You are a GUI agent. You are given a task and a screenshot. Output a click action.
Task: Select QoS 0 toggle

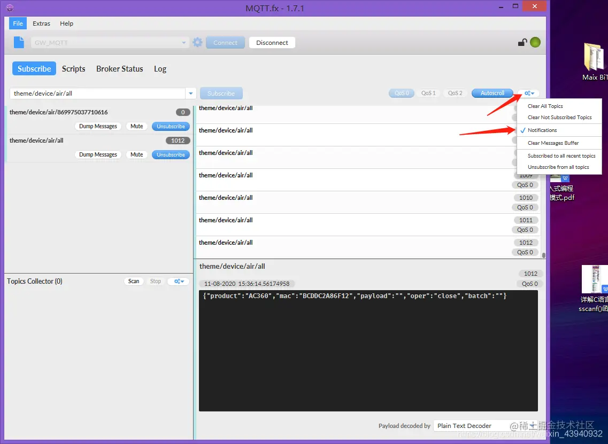(402, 93)
